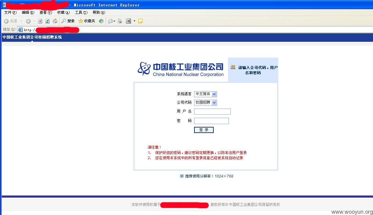The height and width of the screenshot is (215, 373).
Task: Click the IE page icon in address bar
Action: click(20, 30)
